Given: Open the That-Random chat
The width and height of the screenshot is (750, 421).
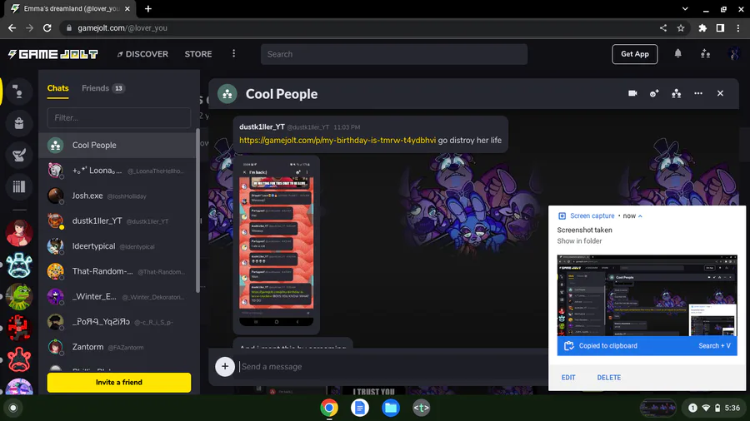Looking at the screenshot, I should pyautogui.click(x=117, y=271).
